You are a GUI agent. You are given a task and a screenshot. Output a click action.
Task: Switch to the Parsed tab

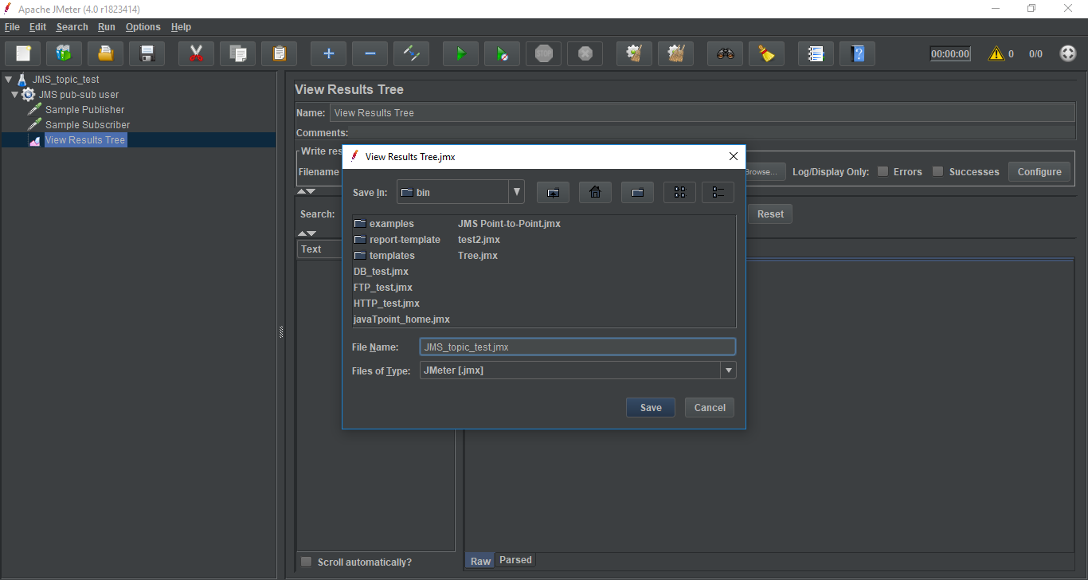click(x=515, y=560)
